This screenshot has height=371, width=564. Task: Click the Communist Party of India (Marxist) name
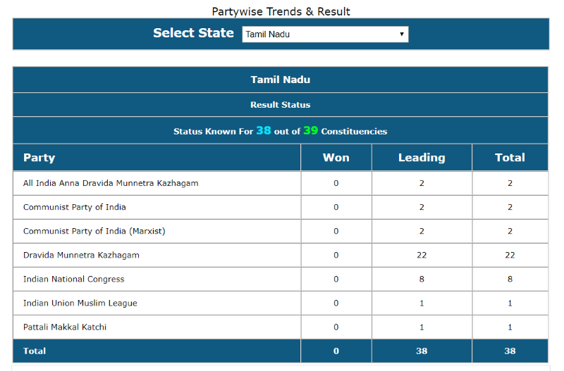(94, 231)
